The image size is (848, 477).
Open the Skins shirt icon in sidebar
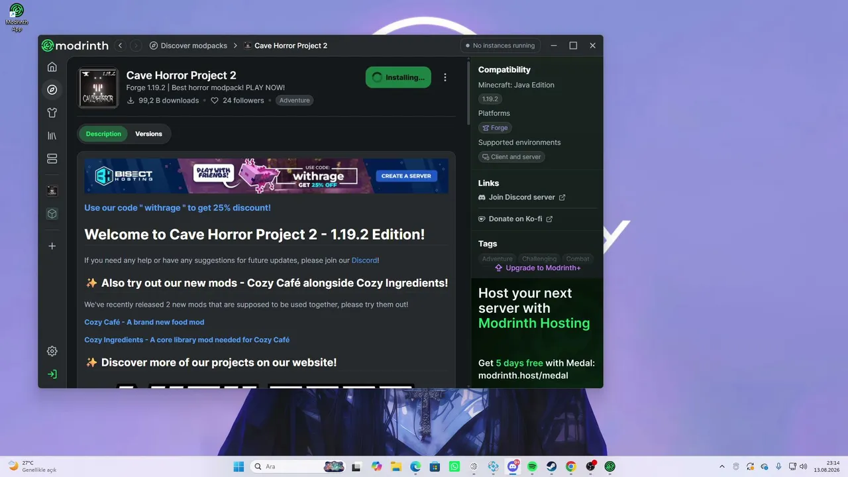(x=52, y=113)
